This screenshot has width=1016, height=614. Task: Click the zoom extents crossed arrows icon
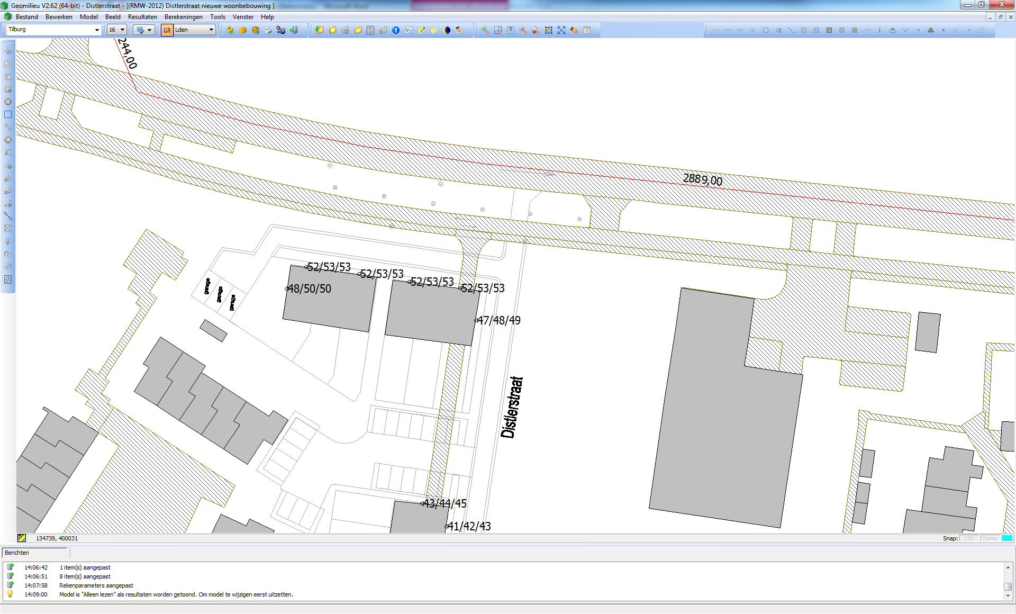tap(561, 30)
